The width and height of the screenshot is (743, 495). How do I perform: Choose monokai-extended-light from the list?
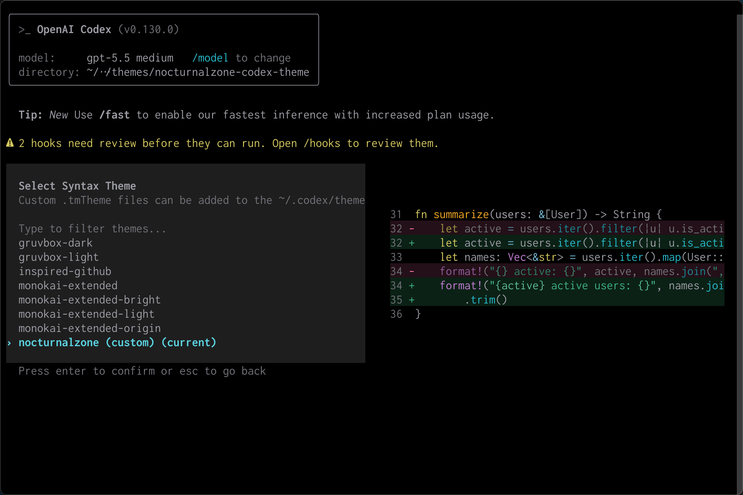tap(87, 314)
